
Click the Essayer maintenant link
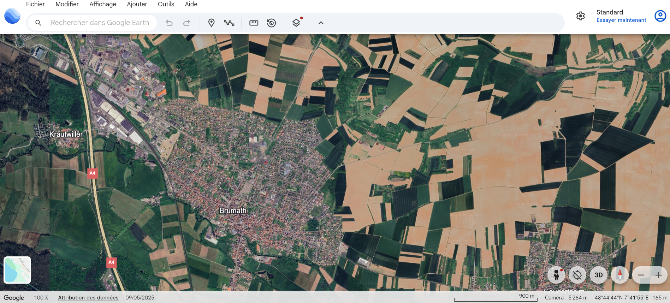pyautogui.click(x=621, y=20)
